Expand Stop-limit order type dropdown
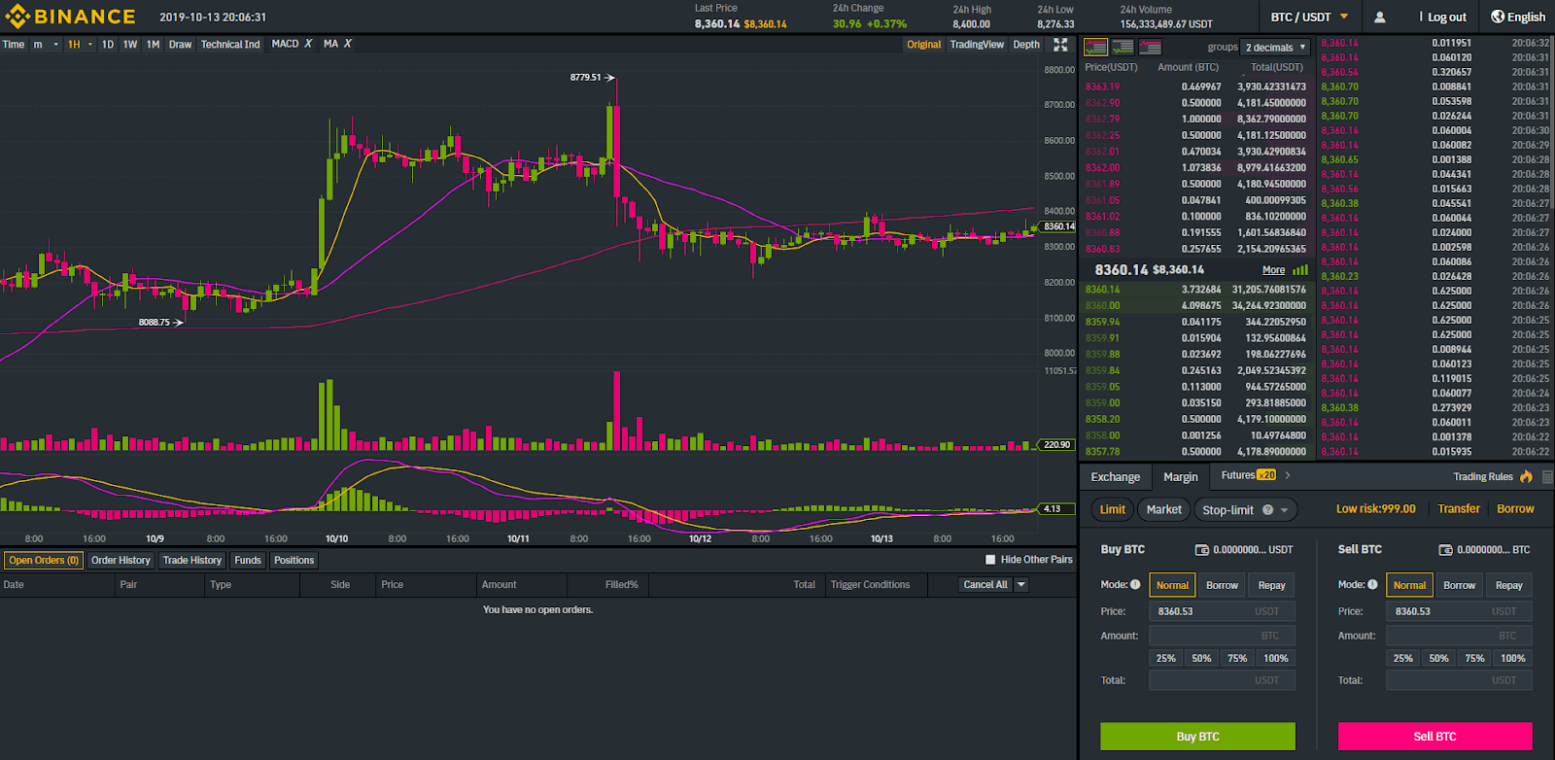 1285,510
